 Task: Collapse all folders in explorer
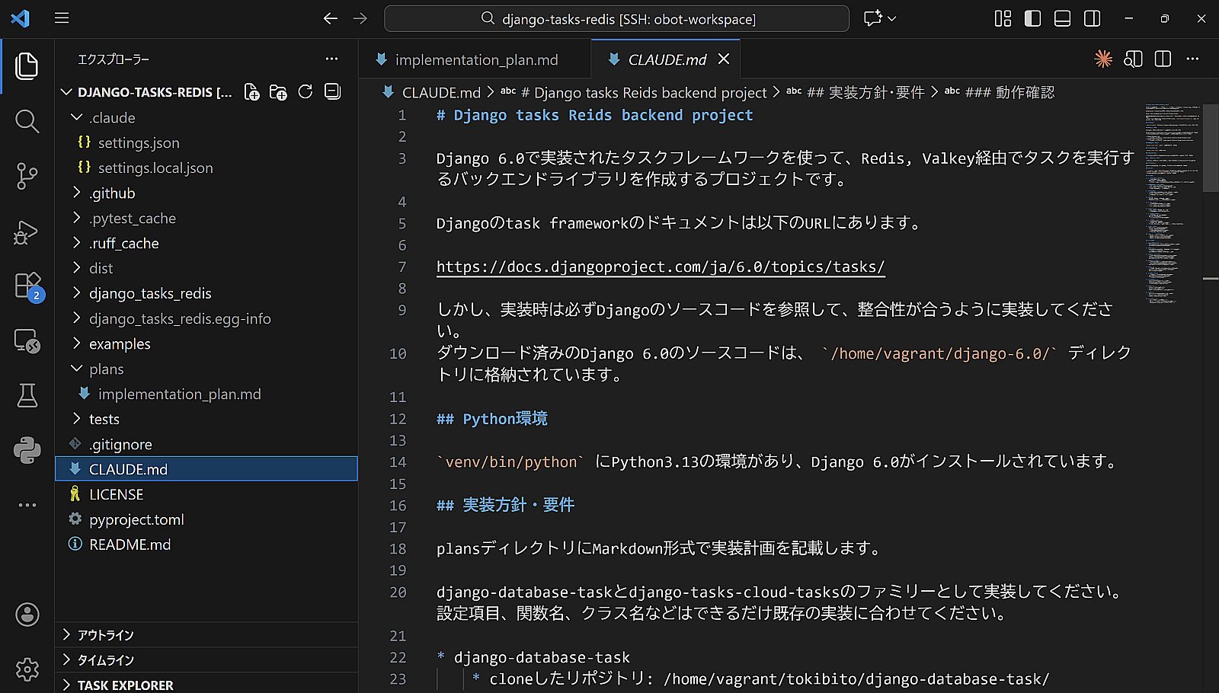pos(332,92)
